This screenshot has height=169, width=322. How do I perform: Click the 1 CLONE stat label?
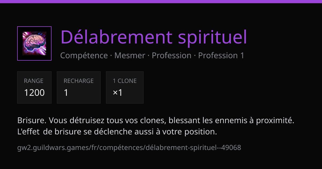(x=125, y=81)
